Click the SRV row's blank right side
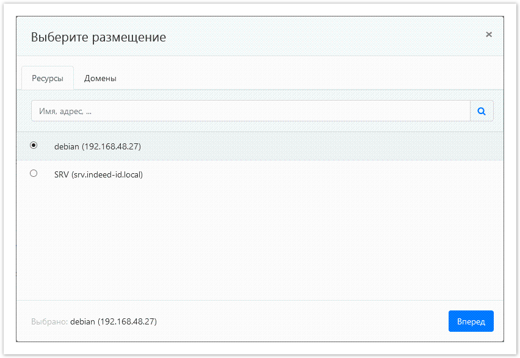The width and height of the screenshot is (520, 358). pos(366,175)
